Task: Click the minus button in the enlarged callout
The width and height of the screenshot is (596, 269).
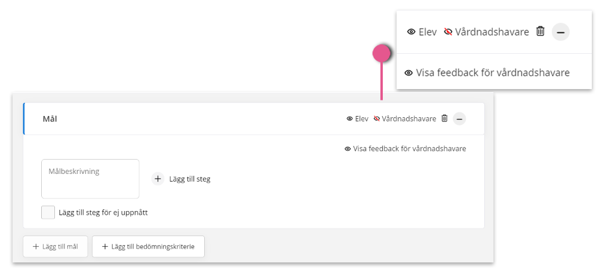Action: pyautogui.click(x=561, y=32)
